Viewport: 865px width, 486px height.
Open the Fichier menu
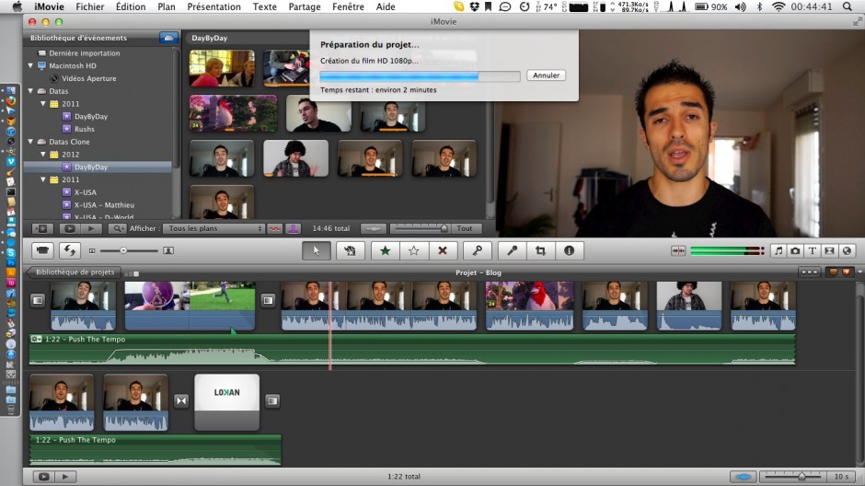coord(90,6)
